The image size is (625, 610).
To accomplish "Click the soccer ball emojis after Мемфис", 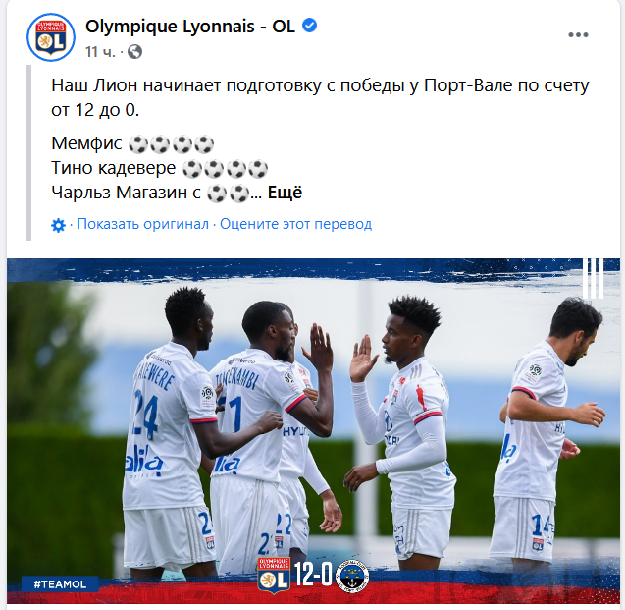I will pos(171,143).
